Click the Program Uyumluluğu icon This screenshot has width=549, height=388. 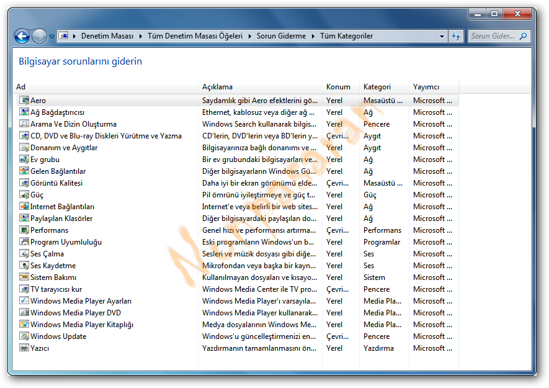[24, 242]
